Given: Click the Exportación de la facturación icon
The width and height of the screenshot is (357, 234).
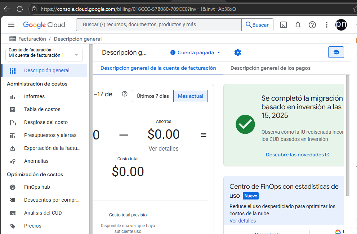Looking at the screenshot, I should (13, 148).
